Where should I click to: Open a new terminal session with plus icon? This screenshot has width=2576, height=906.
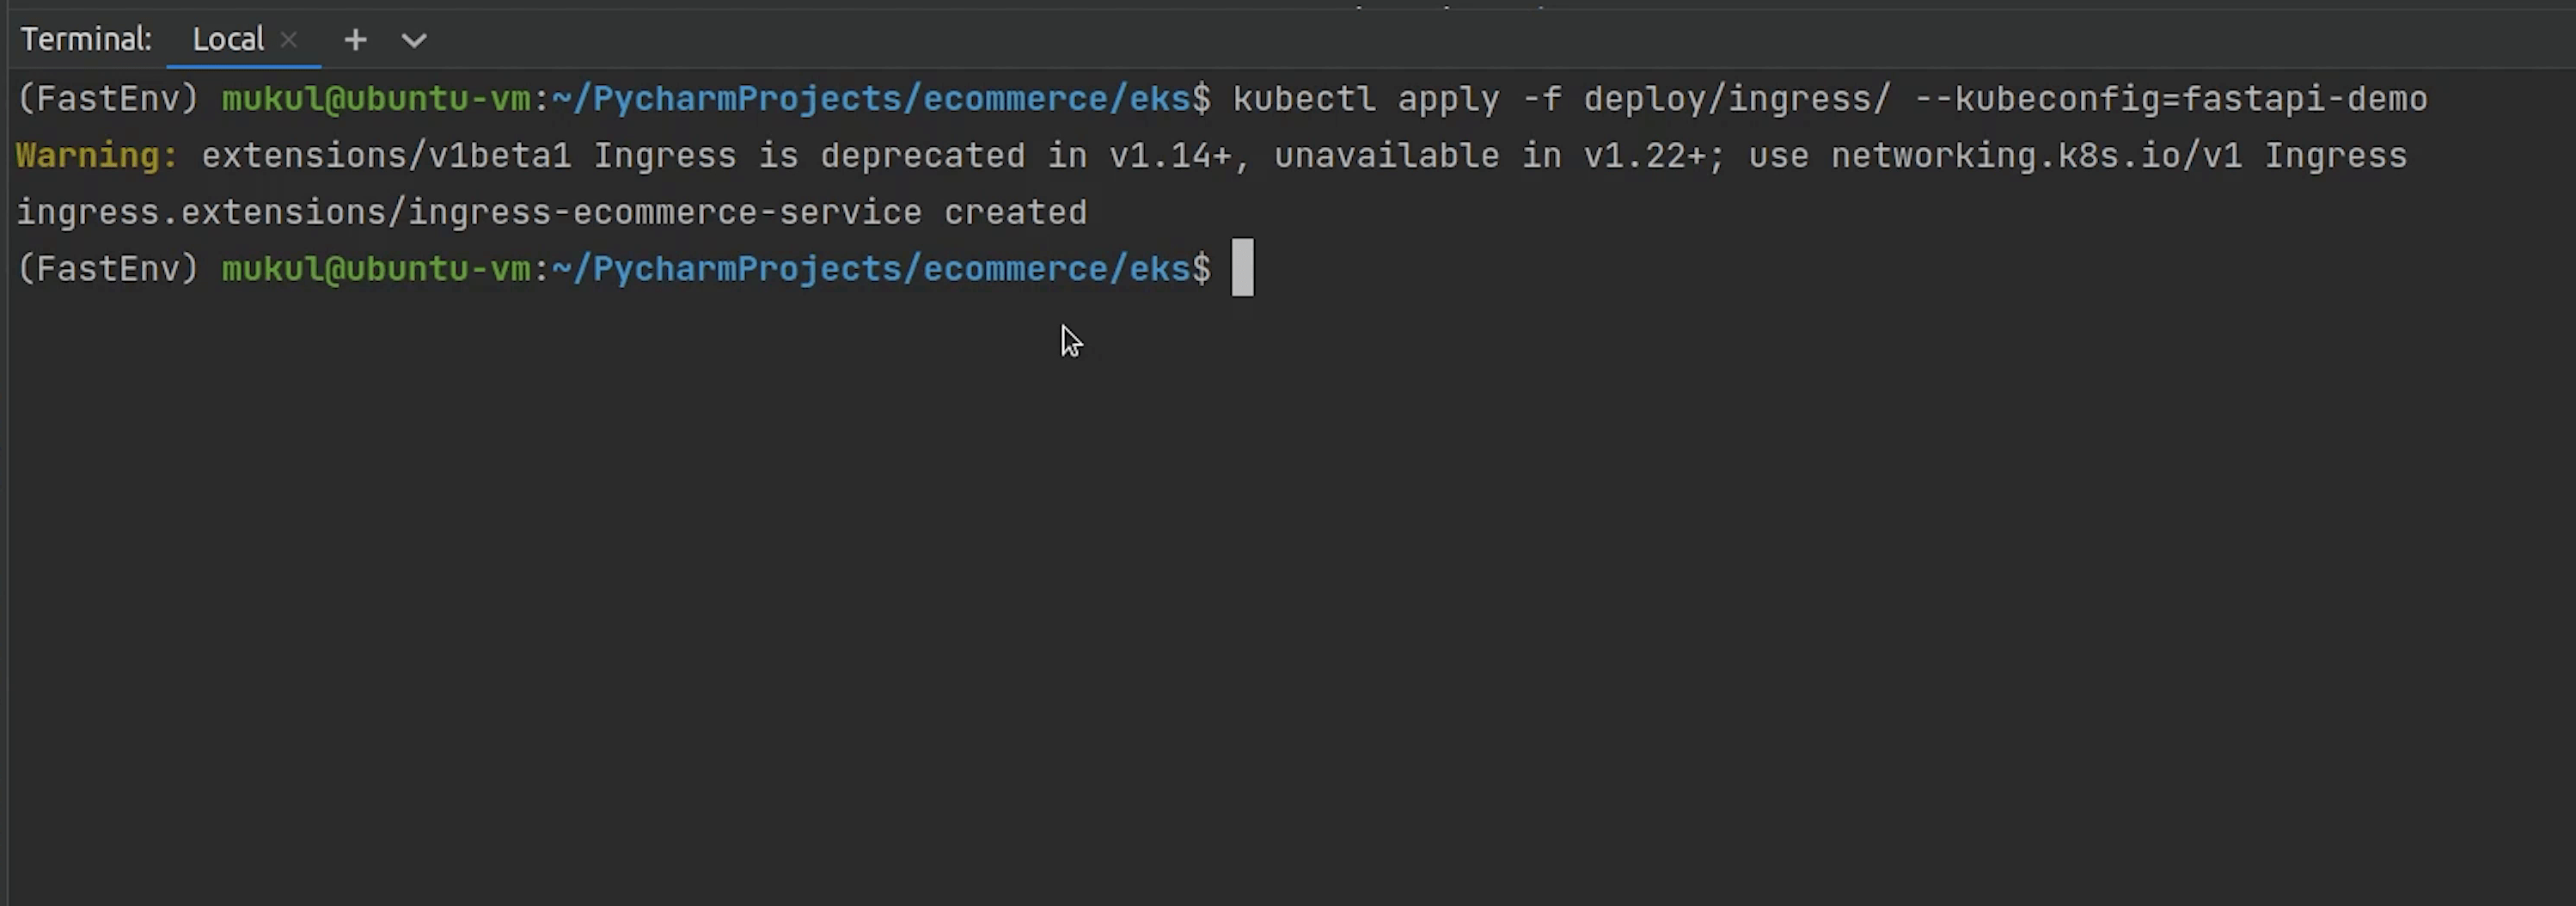click(355, 40)
